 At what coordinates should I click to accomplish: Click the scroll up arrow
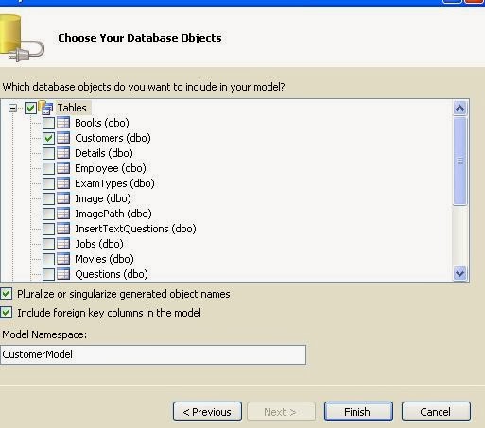pos(459,109)
